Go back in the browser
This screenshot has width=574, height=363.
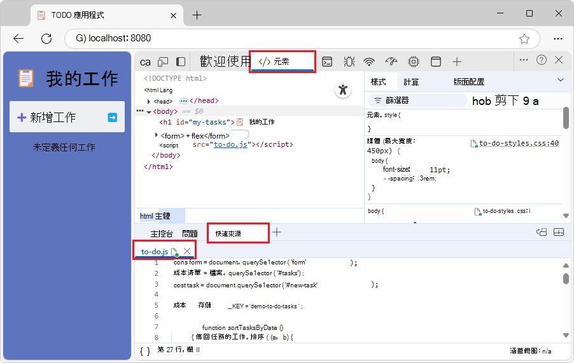pyautogui.click(x=18, y=38)
